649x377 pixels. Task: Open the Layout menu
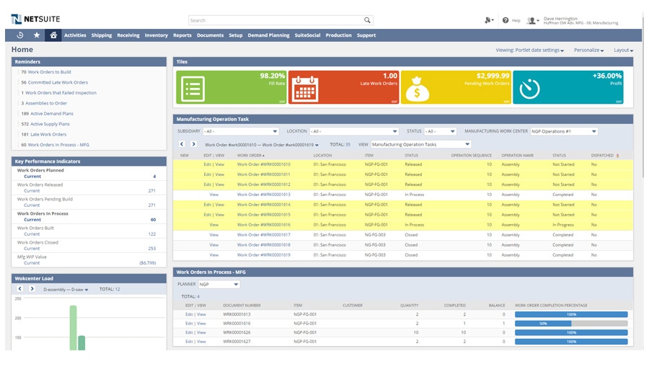pyautogui.click(x=623, y=50)
